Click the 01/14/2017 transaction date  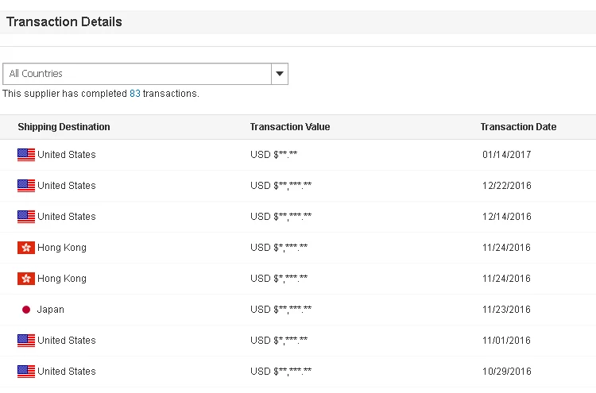pyautogui.click(x=506, y=155)
